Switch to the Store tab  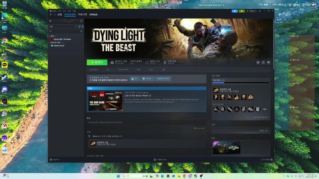tap(59, 15)
